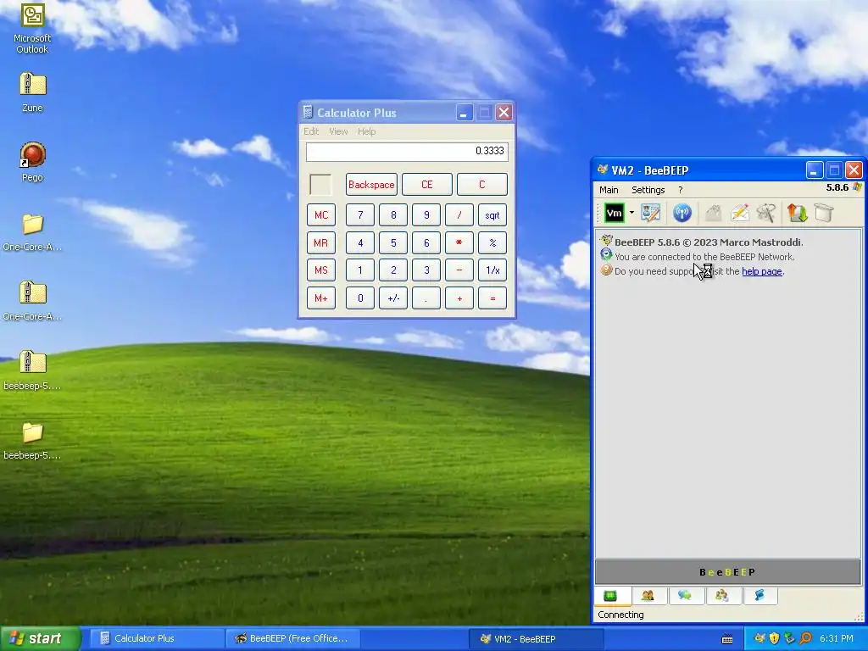Click digit 7 on the calculator

pos(360,215)
